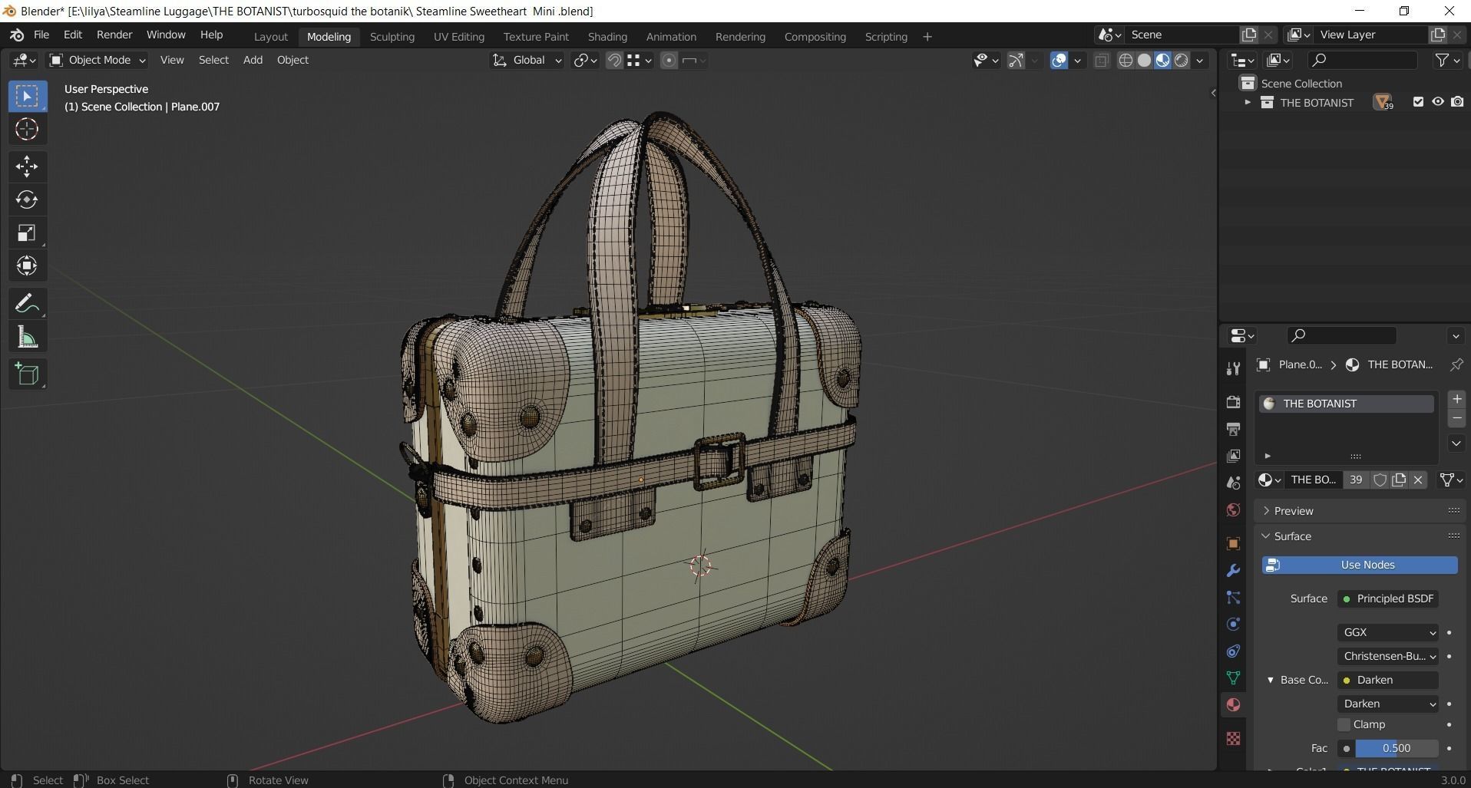Toggle snapping magnet
This screenshot has width=1471, height=788.
614,60
